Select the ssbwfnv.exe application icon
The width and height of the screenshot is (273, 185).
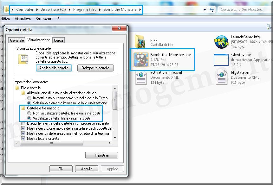[221, 60]
